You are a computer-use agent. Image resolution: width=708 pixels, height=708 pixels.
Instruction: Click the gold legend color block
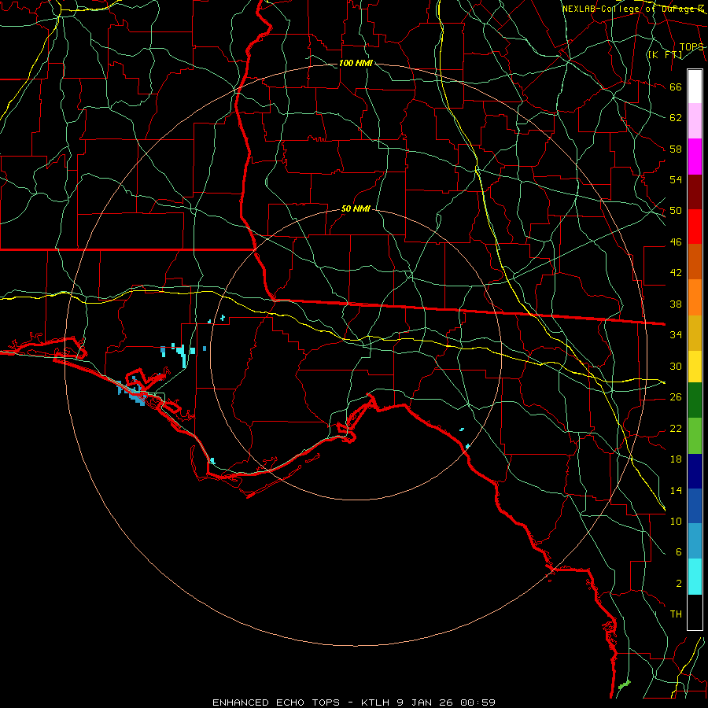pyautogui.click(x=695, y=333)
